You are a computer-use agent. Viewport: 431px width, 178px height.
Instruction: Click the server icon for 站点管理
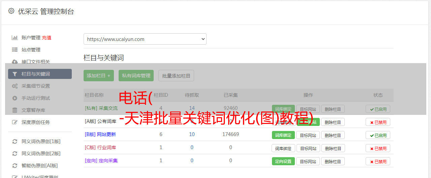(14, 50)
